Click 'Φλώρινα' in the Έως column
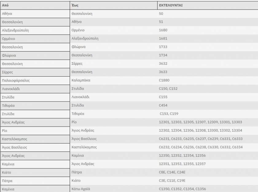The height and width of the screenshot is (192, 258). pyautogui.click(x=78, y=47)
